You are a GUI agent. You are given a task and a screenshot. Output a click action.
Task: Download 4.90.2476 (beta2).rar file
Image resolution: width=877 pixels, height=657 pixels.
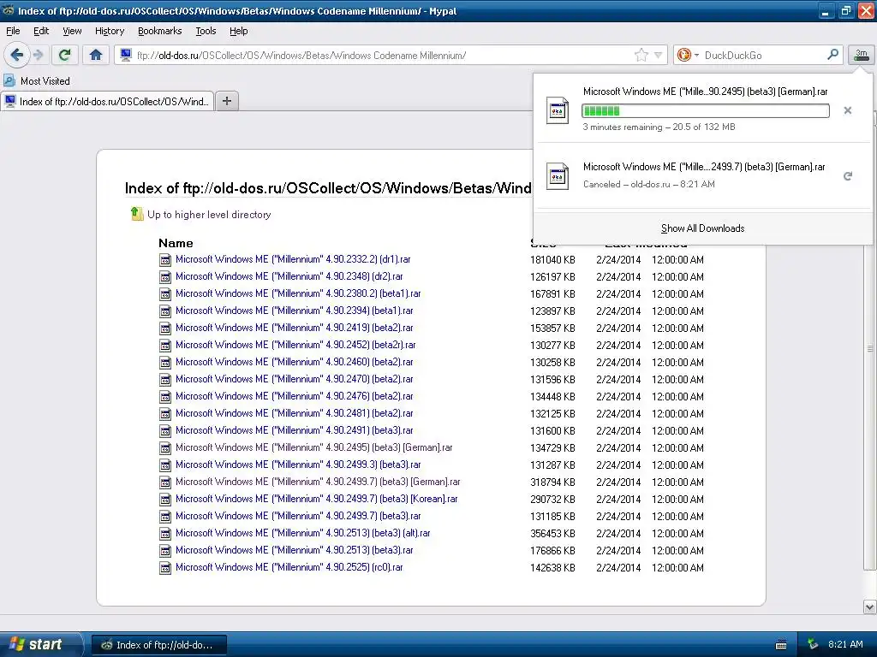(295, 396)
